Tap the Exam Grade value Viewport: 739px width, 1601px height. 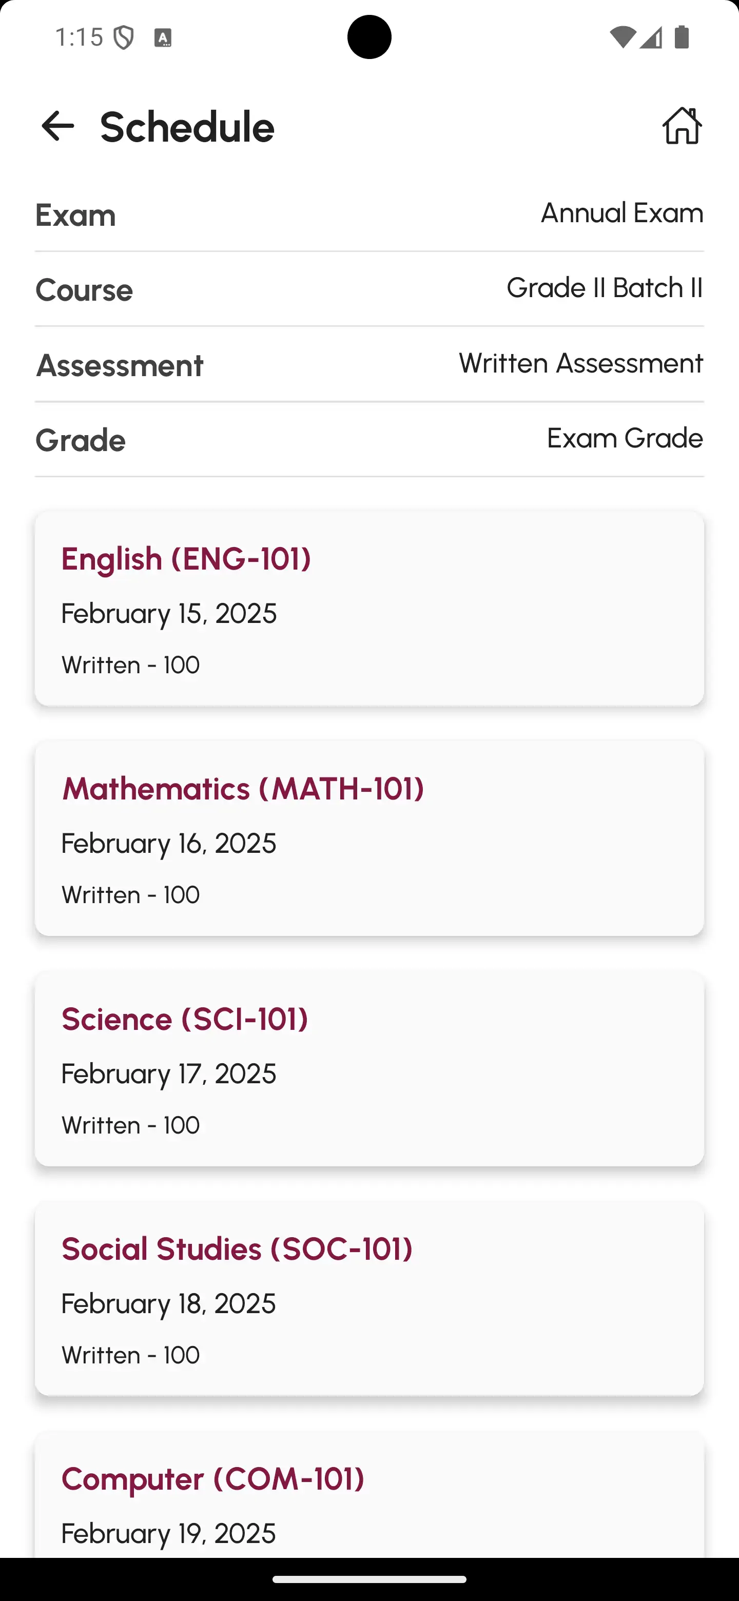tap(625, 438)
